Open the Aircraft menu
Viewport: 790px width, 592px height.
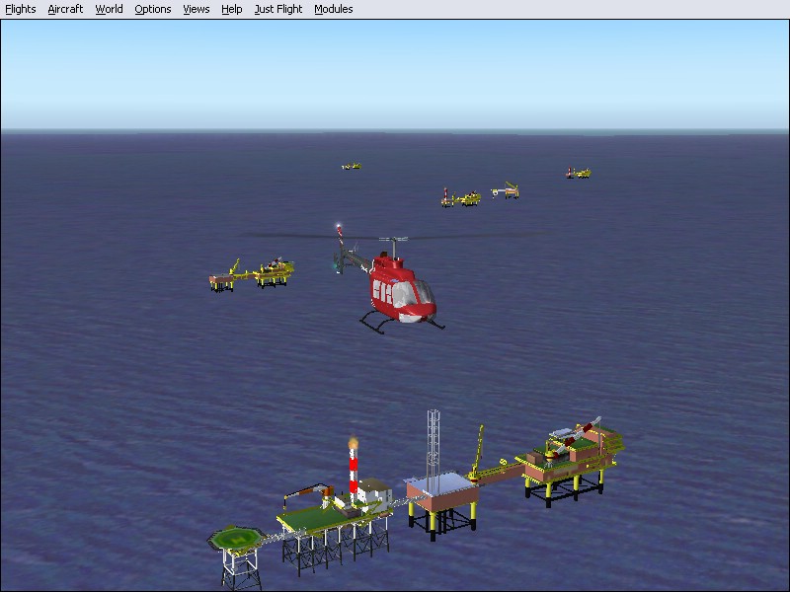[x=65, y=9]
